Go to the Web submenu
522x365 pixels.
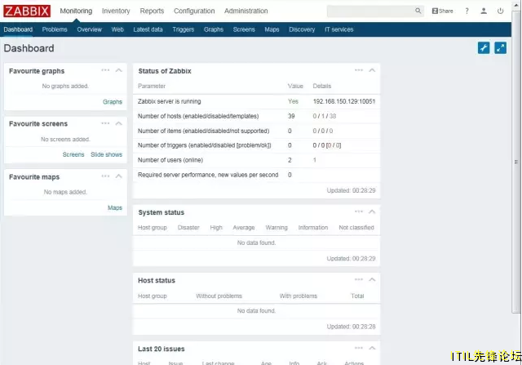tap(117, 29)
